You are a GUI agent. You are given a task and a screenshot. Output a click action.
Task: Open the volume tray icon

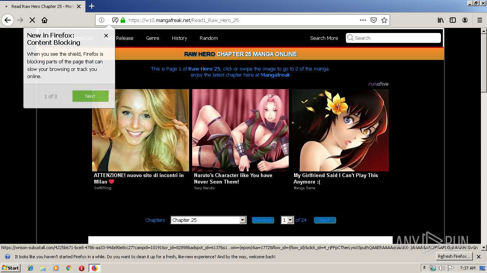pos(441,268)
